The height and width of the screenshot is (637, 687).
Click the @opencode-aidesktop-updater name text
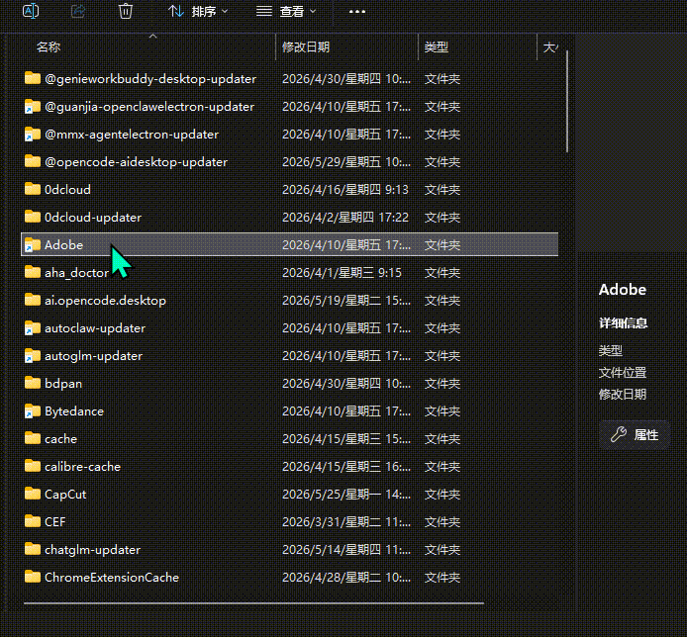pyautogui.click(x=137, y=162)
